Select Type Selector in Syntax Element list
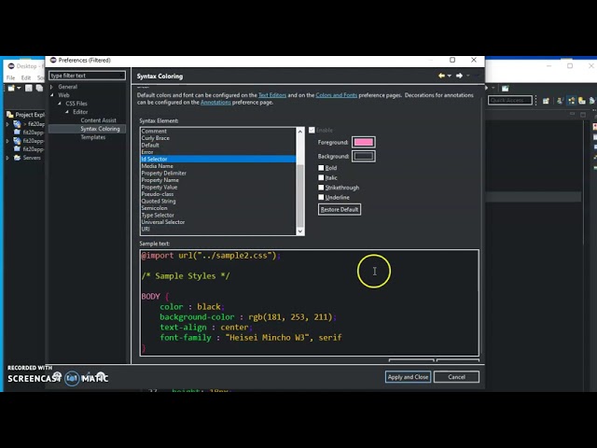Screen dimensions: 597x448 click(x=218, y=216)
